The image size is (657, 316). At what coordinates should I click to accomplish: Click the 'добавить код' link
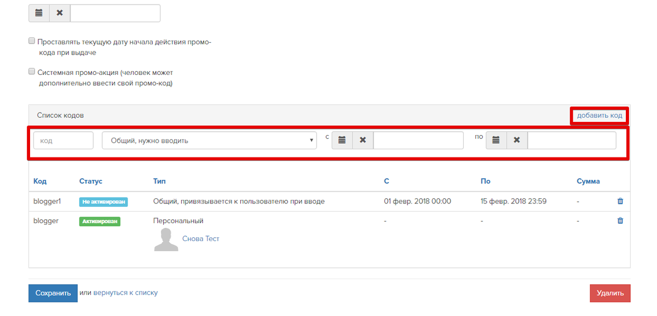[x=600, y=115]
